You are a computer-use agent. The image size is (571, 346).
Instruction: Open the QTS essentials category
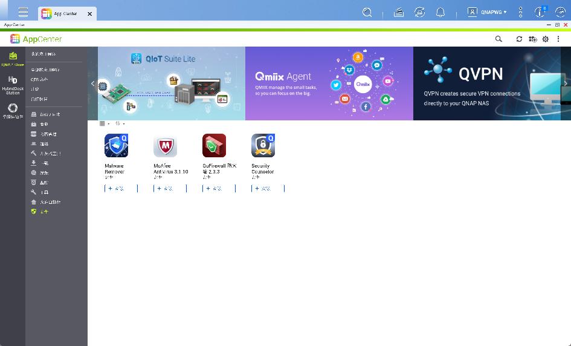point(39,79)
